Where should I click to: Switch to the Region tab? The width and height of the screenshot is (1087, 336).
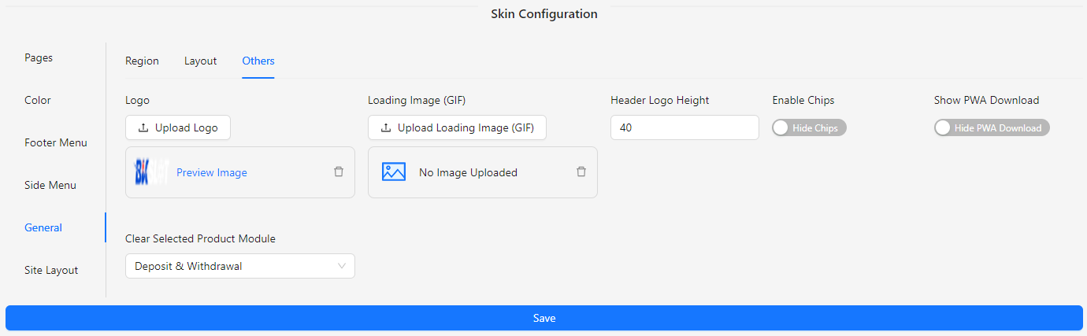142,61
